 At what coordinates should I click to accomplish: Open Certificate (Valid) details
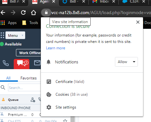pyautogui.click(x=70, y=82)
